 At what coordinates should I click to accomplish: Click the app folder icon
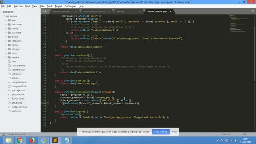pos(9,20)
